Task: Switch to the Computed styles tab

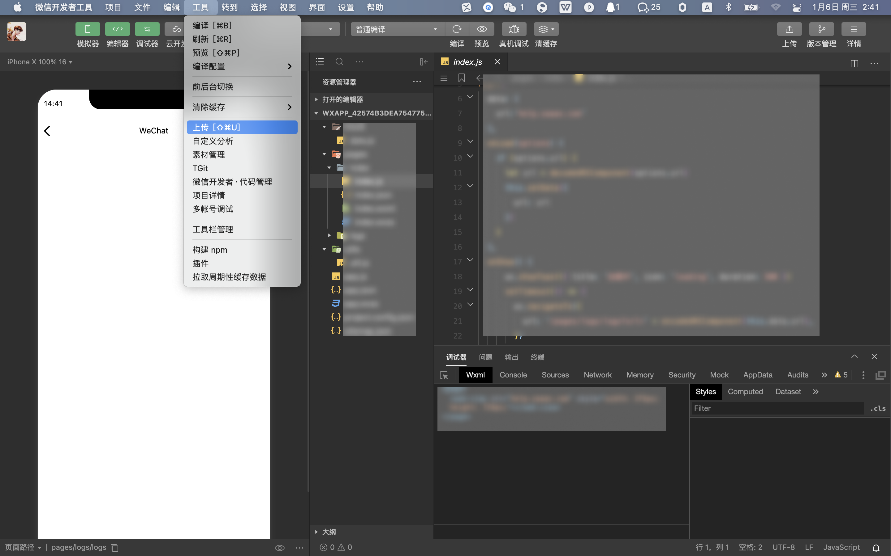Action: tap(745, 392)
